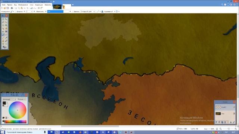Viewport: 239px width, 134px height.
Task: Open the Вид menu
Action: click(x=15, y=5)
